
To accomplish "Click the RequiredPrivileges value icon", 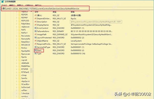I will pyautogui.click(x=35, y=44).
